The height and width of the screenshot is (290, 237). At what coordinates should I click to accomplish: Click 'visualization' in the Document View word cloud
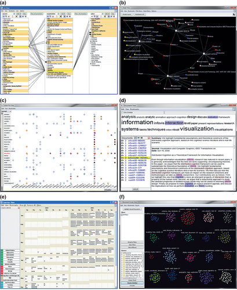pos(197,129)
